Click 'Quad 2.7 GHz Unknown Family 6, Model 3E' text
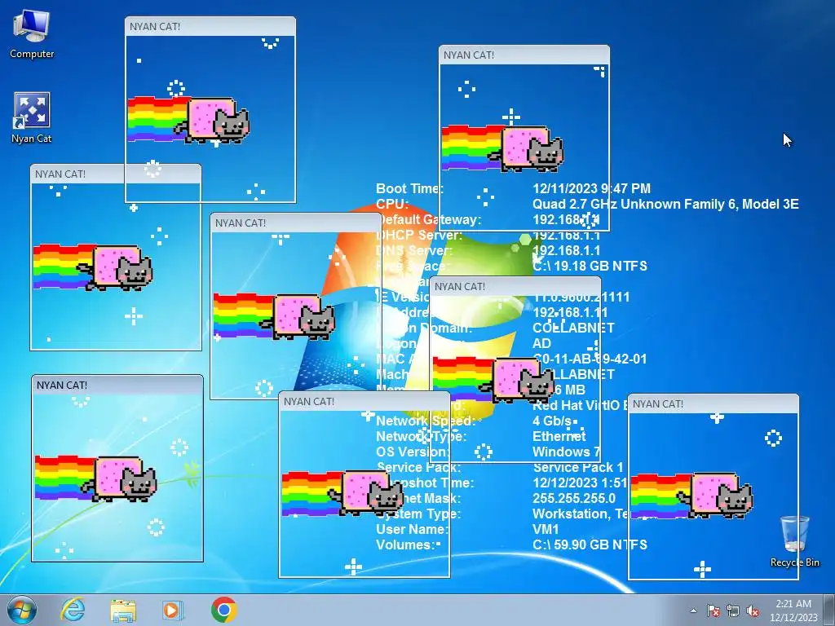835x626 pixels. [x=665, y=204]
